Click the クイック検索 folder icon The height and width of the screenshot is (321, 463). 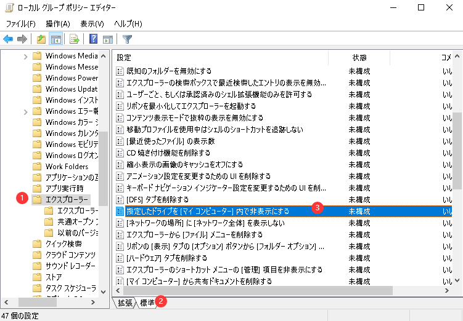point(37,244)
